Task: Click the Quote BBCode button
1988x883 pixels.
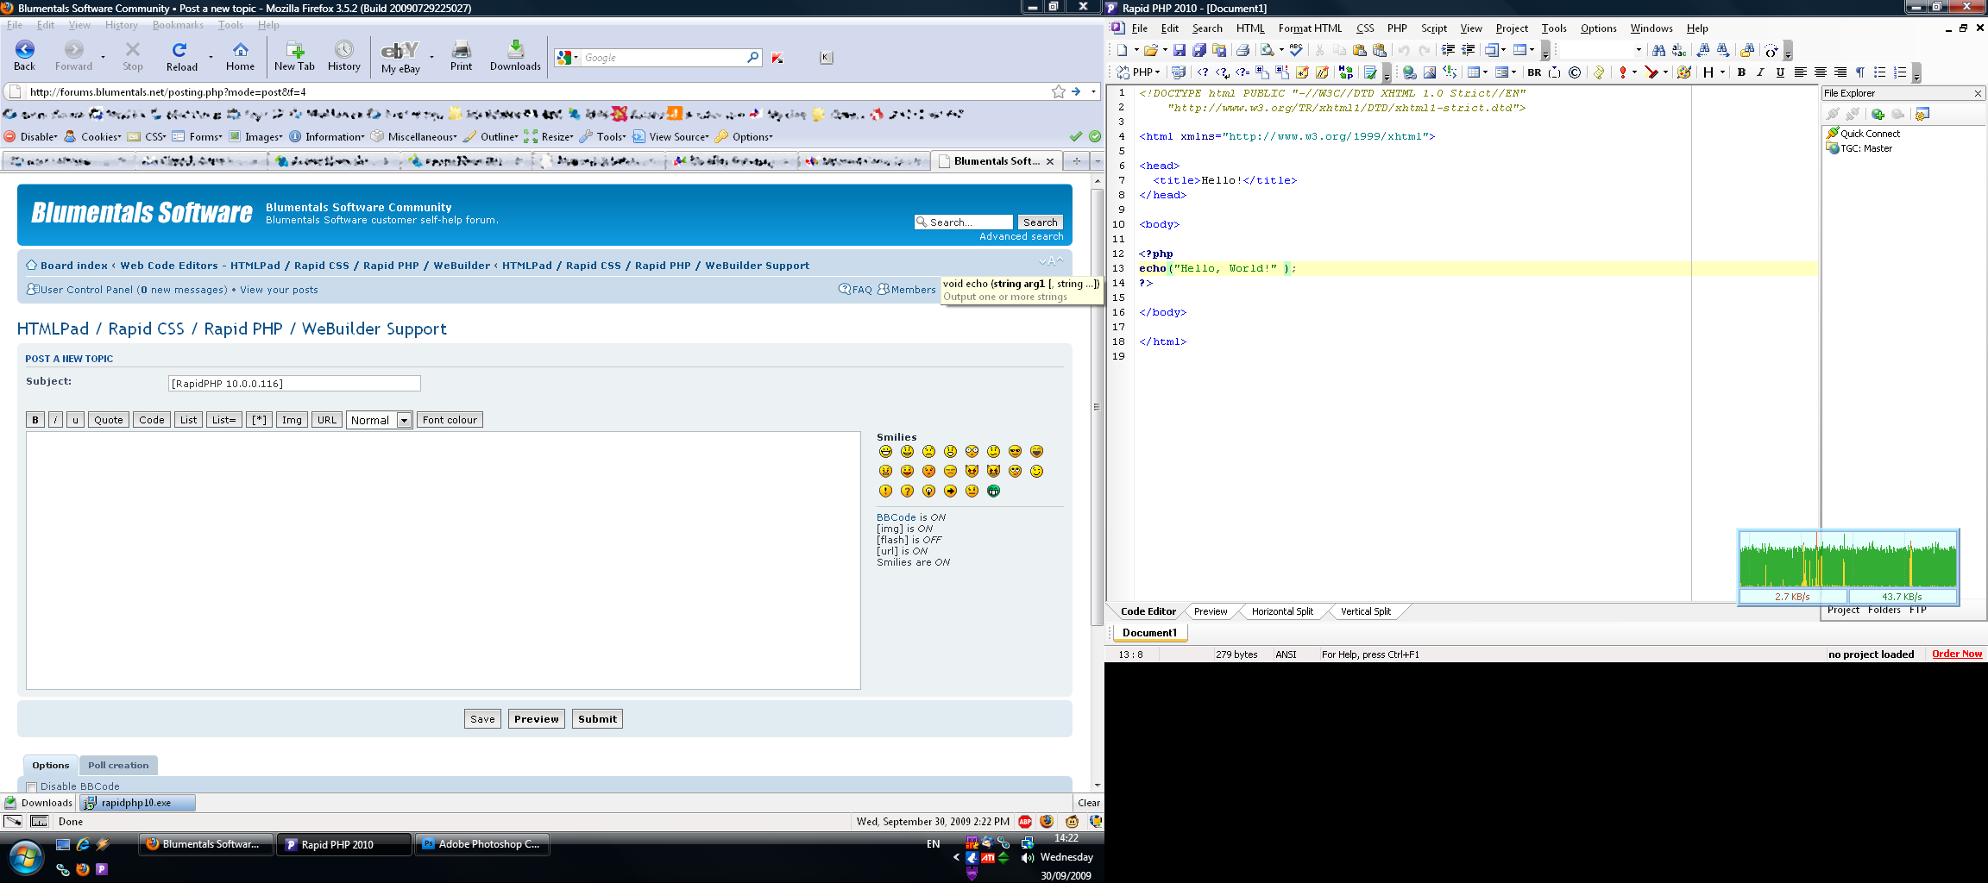Action: pyautogui.click(x=109, y=420)
